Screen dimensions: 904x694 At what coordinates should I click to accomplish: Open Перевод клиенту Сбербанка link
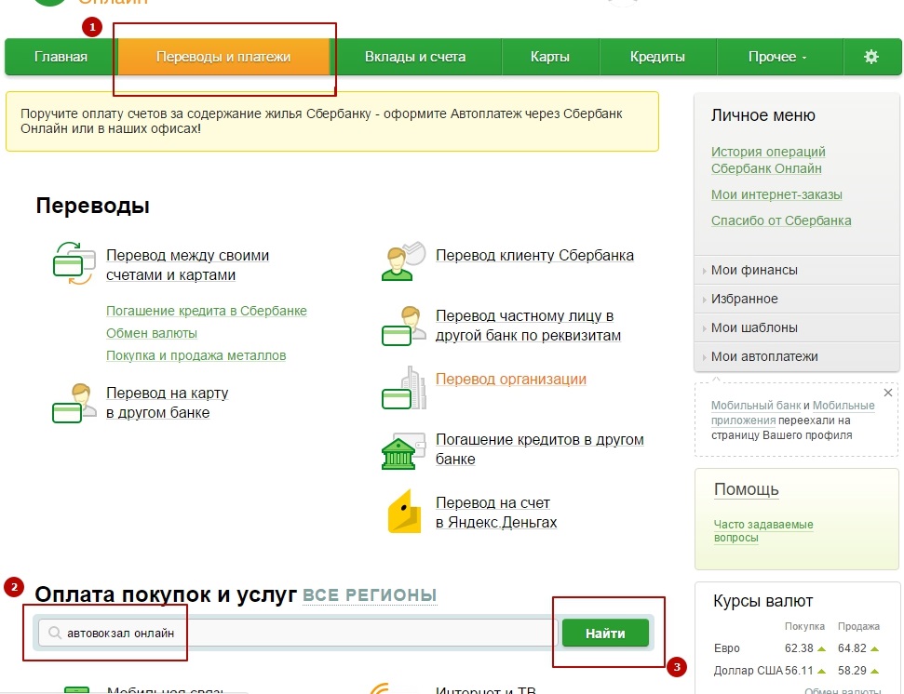(x=534, y=255)
